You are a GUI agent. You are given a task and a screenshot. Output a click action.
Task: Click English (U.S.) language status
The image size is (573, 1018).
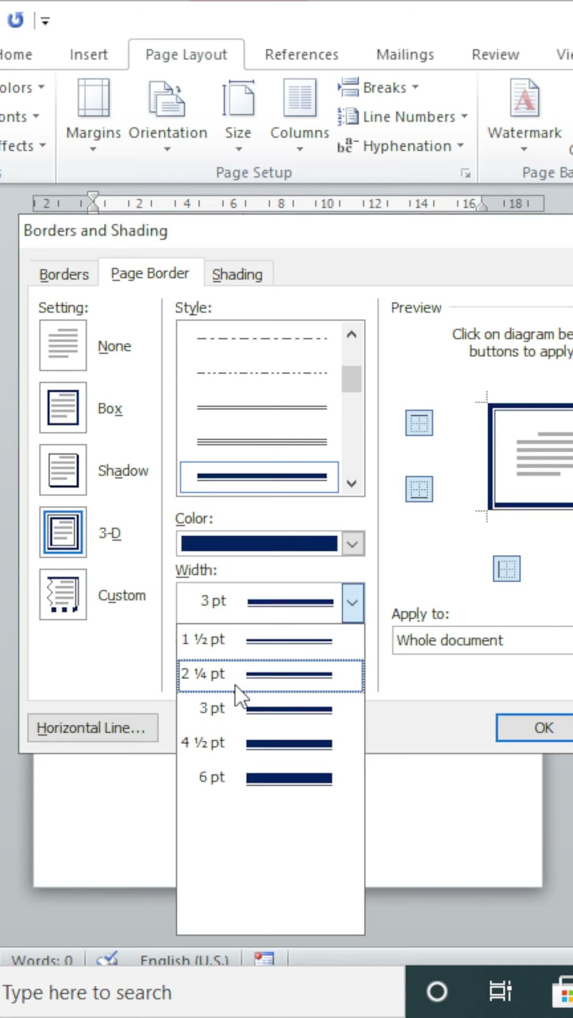pyautogui.click(x=184, y=960)
